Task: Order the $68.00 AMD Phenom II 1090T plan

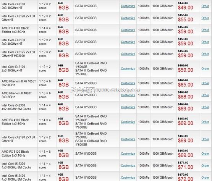Action: coord(205,95)
